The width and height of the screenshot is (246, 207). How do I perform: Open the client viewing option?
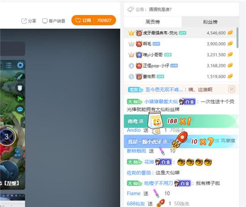(54, 21)
